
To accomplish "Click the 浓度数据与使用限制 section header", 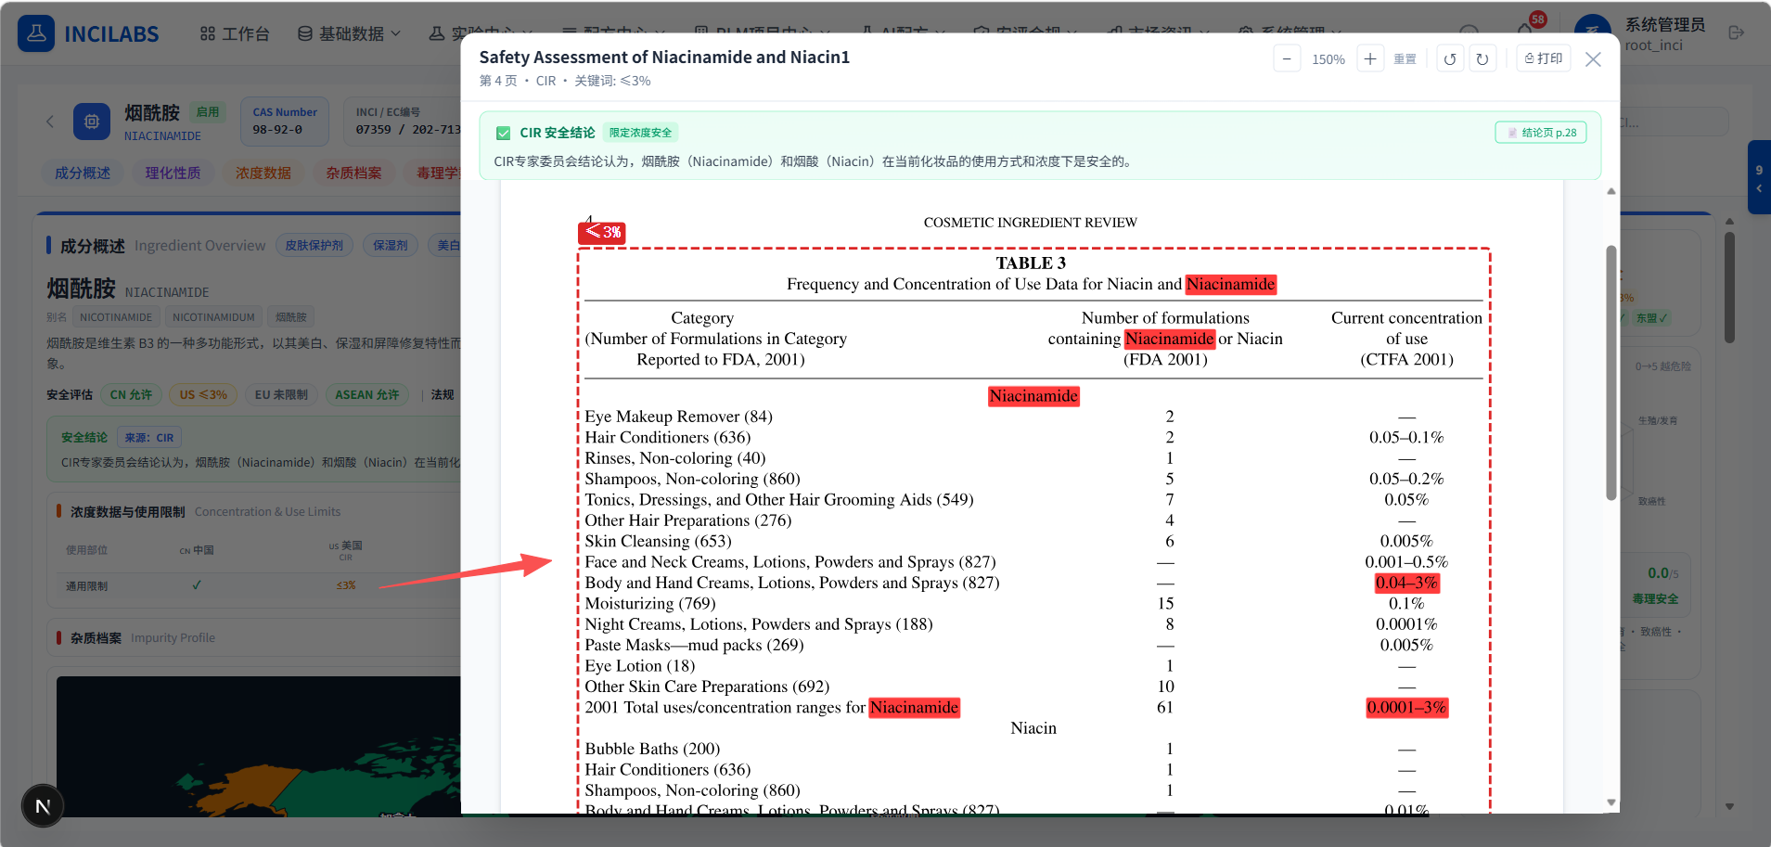I will tap(199, 511).
